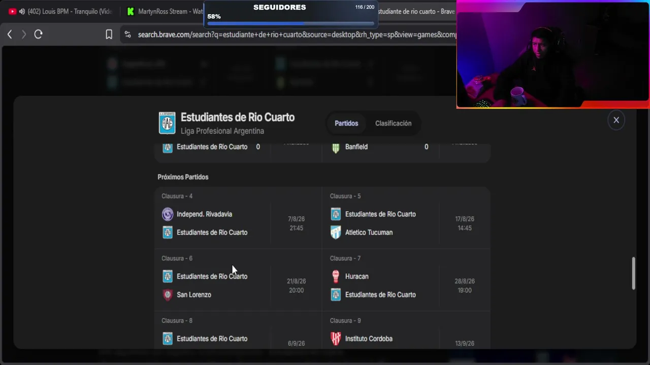650x365 pixels.
Task: Switch to the Partidos tab
Action: click(x=346, y=123)
